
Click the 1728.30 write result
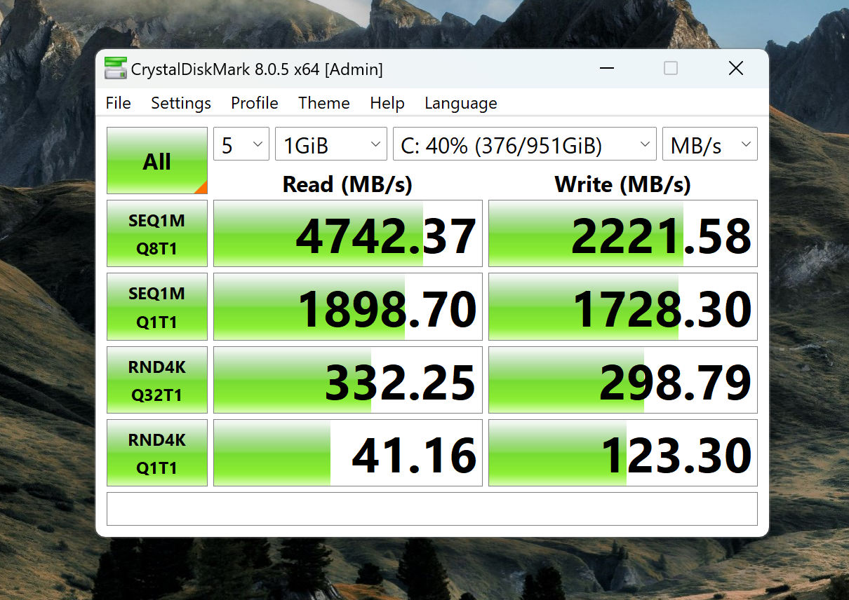[x=623, y=306]
